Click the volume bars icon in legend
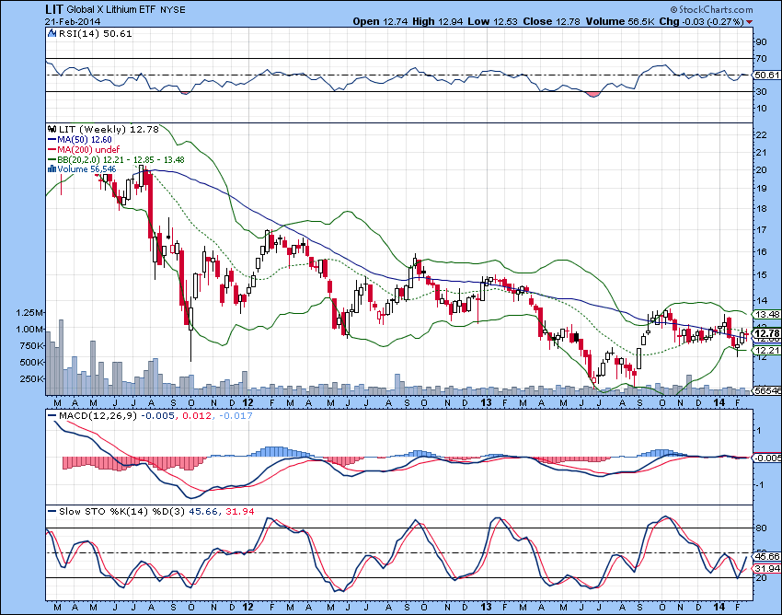This screenshot has height=615, width=782. pos(52,169)
